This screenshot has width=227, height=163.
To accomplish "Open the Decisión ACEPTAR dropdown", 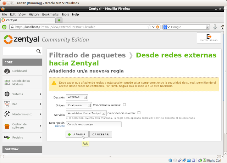I will [77, 97].
